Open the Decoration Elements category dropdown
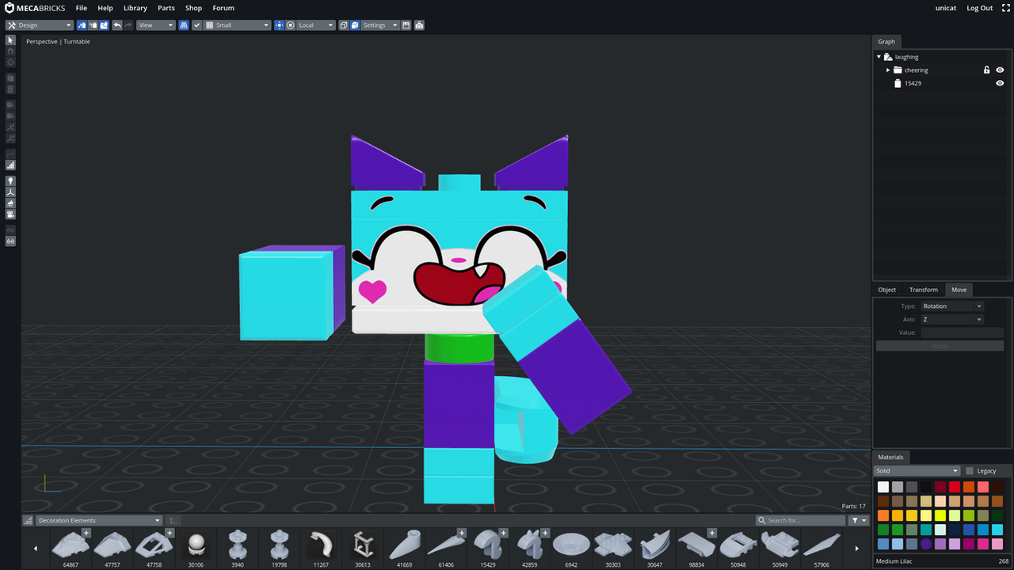1014x570 pixels. [99, 520]
